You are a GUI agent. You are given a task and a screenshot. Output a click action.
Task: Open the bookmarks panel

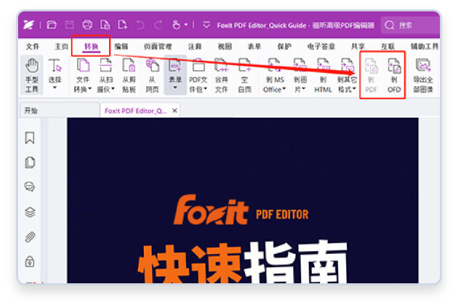tap(29, 138)
